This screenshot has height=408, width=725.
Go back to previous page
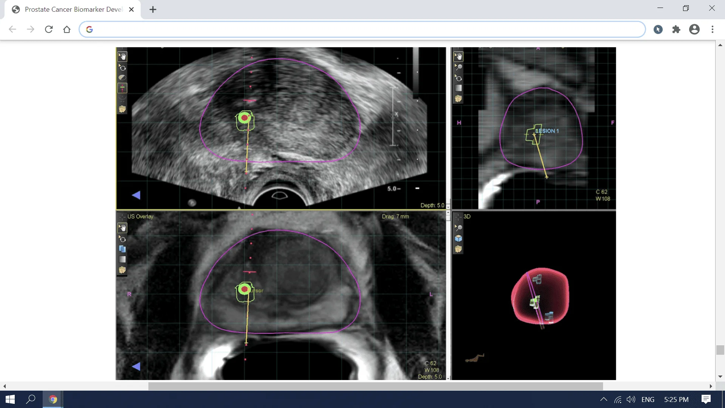point(12,29)
